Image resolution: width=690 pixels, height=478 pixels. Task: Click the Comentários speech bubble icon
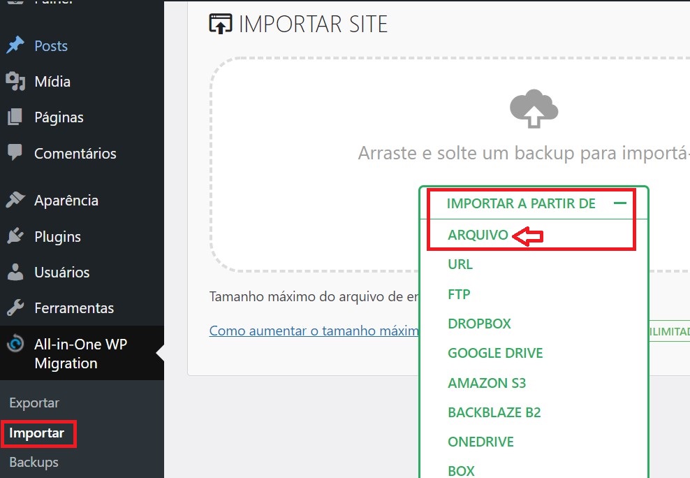click(15, 152)
